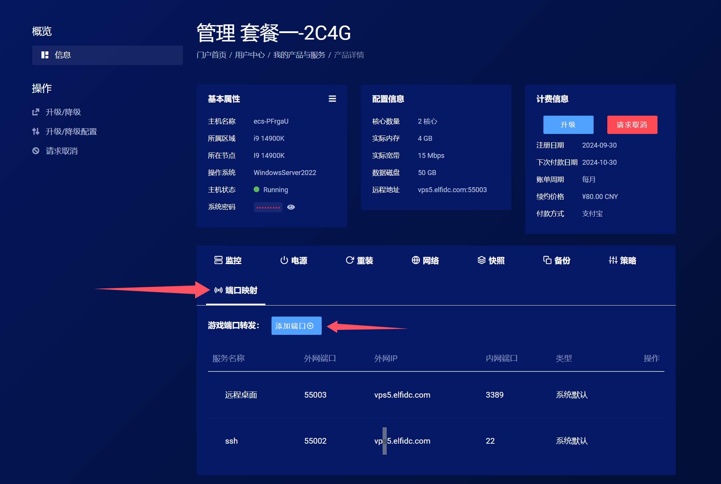Click the green Running status dot
Image resolution: width=721 pixels, height=484 pixels.
point(256,189)
